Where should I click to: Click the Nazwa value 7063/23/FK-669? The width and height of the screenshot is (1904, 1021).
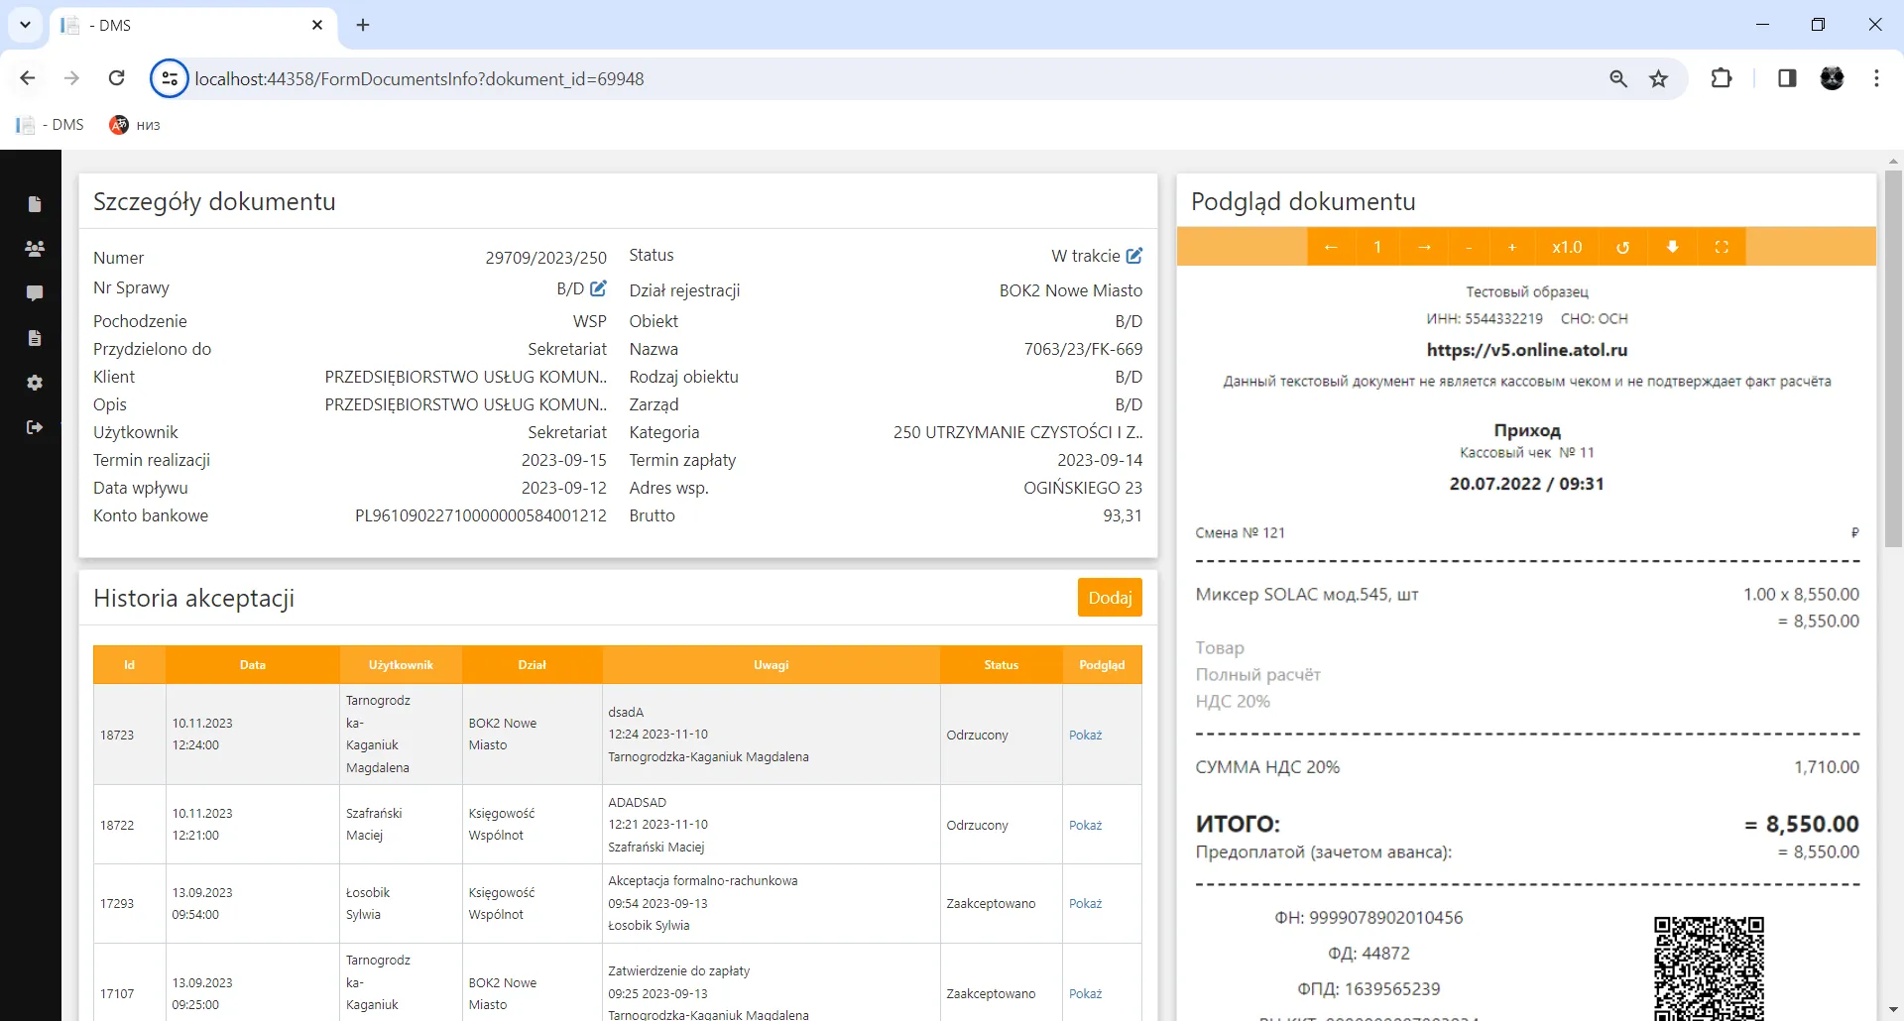pos(1083,349)
